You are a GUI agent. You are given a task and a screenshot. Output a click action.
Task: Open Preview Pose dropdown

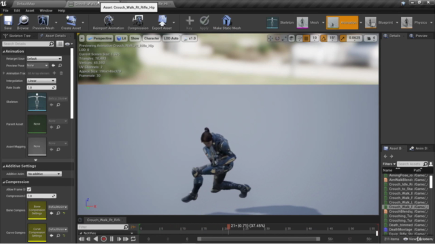point(37,66)
